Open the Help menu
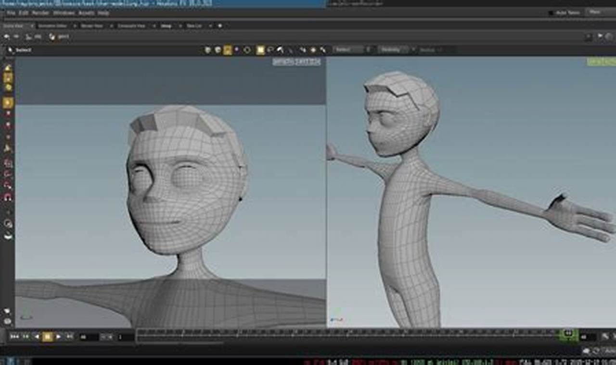The image size is (616, 365). pyautogui.click(x=103, y=13)
